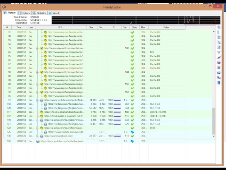Click the Transmitted value 67.07 kB
Viewport: 226px width, 170px height.
[35, 23]
